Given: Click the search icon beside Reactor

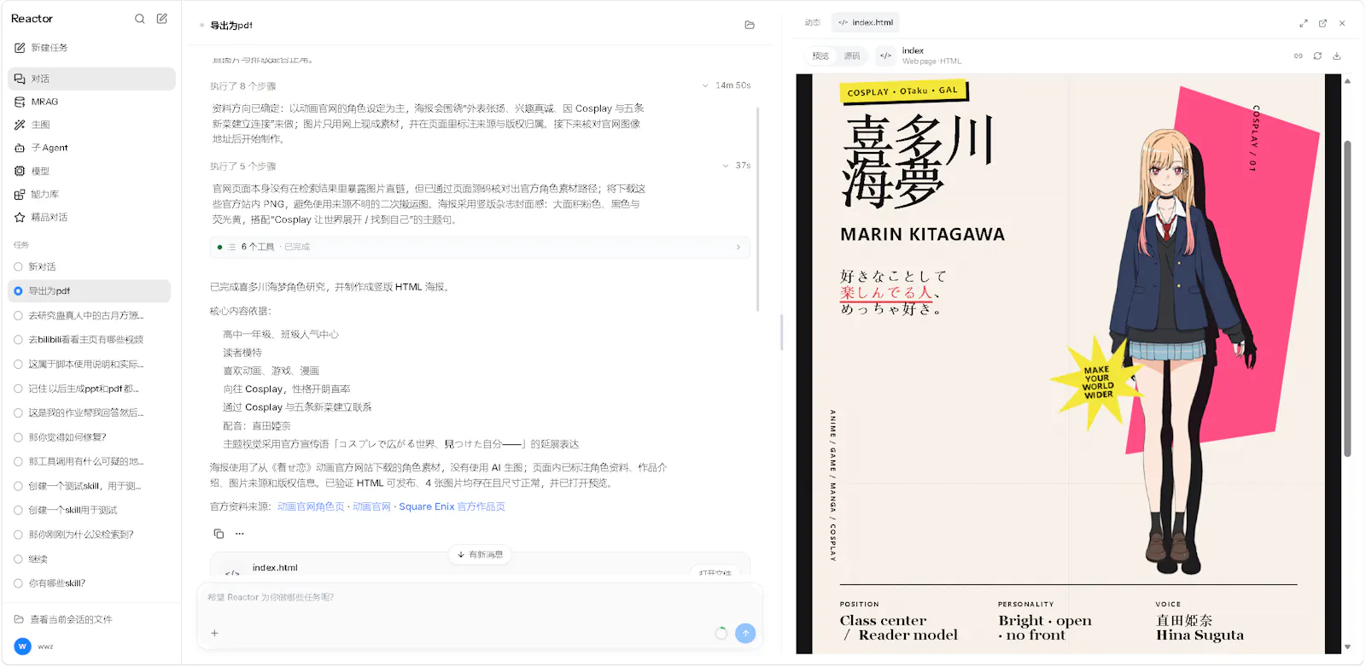Looking at the screenshot, I should (x=140, y=19).
